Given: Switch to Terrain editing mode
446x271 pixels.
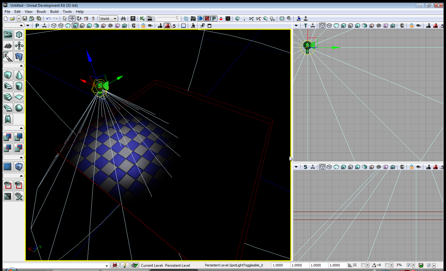Looking at the screenshot, I should pos(8,46).
